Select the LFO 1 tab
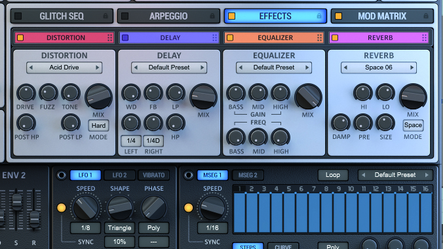 (85, 175)
